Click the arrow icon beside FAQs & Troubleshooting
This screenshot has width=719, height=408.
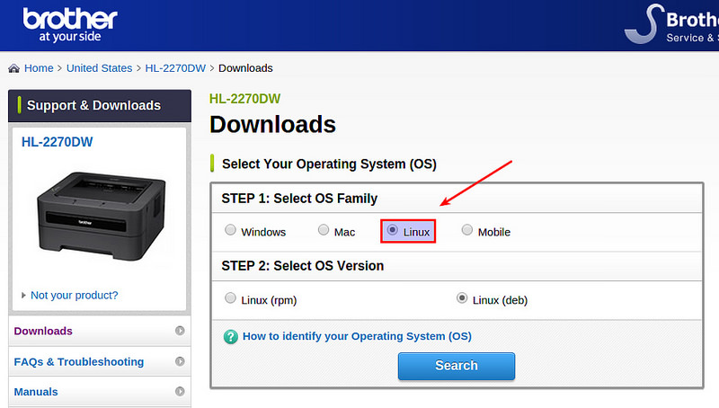coord(180,362)
